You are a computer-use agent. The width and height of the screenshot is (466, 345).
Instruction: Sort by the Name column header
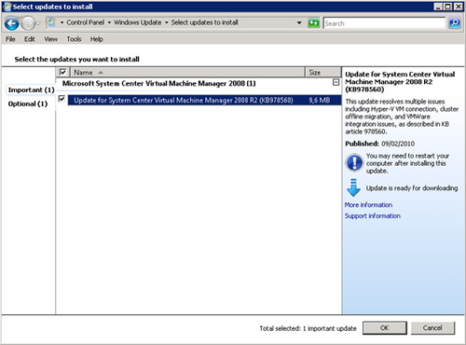coord(187,72)
